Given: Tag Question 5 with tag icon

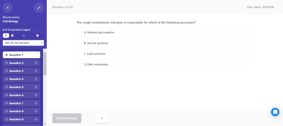Looking at the screenshot, I should click(36, 87).
